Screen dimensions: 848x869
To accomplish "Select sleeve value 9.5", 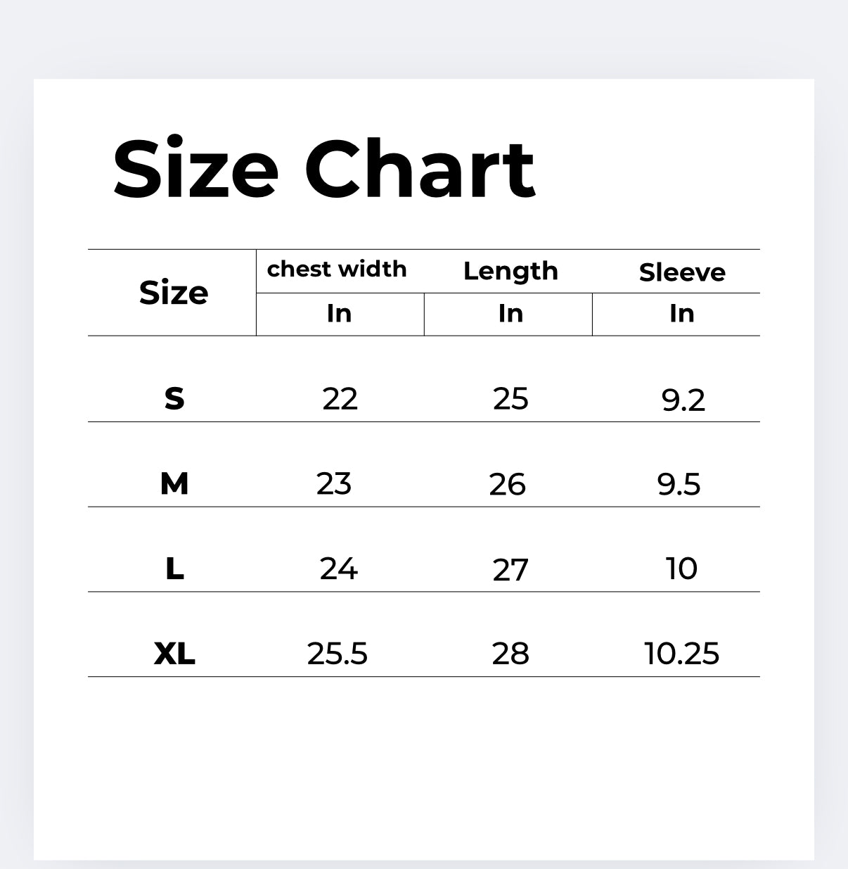I will pyautogui.click(x=679, y=485).
